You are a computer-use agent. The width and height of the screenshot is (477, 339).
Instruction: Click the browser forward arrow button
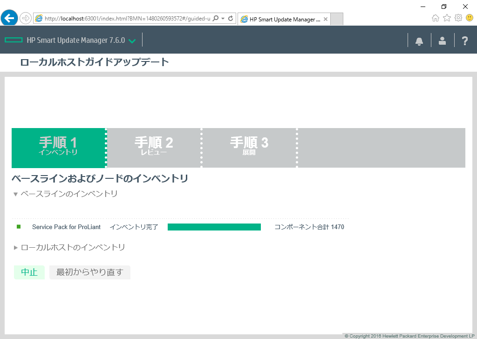26,18
